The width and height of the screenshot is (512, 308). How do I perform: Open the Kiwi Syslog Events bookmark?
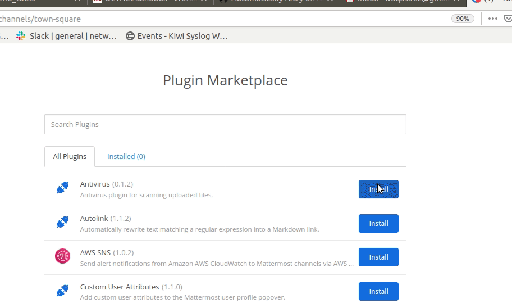(x=177, y=36)
